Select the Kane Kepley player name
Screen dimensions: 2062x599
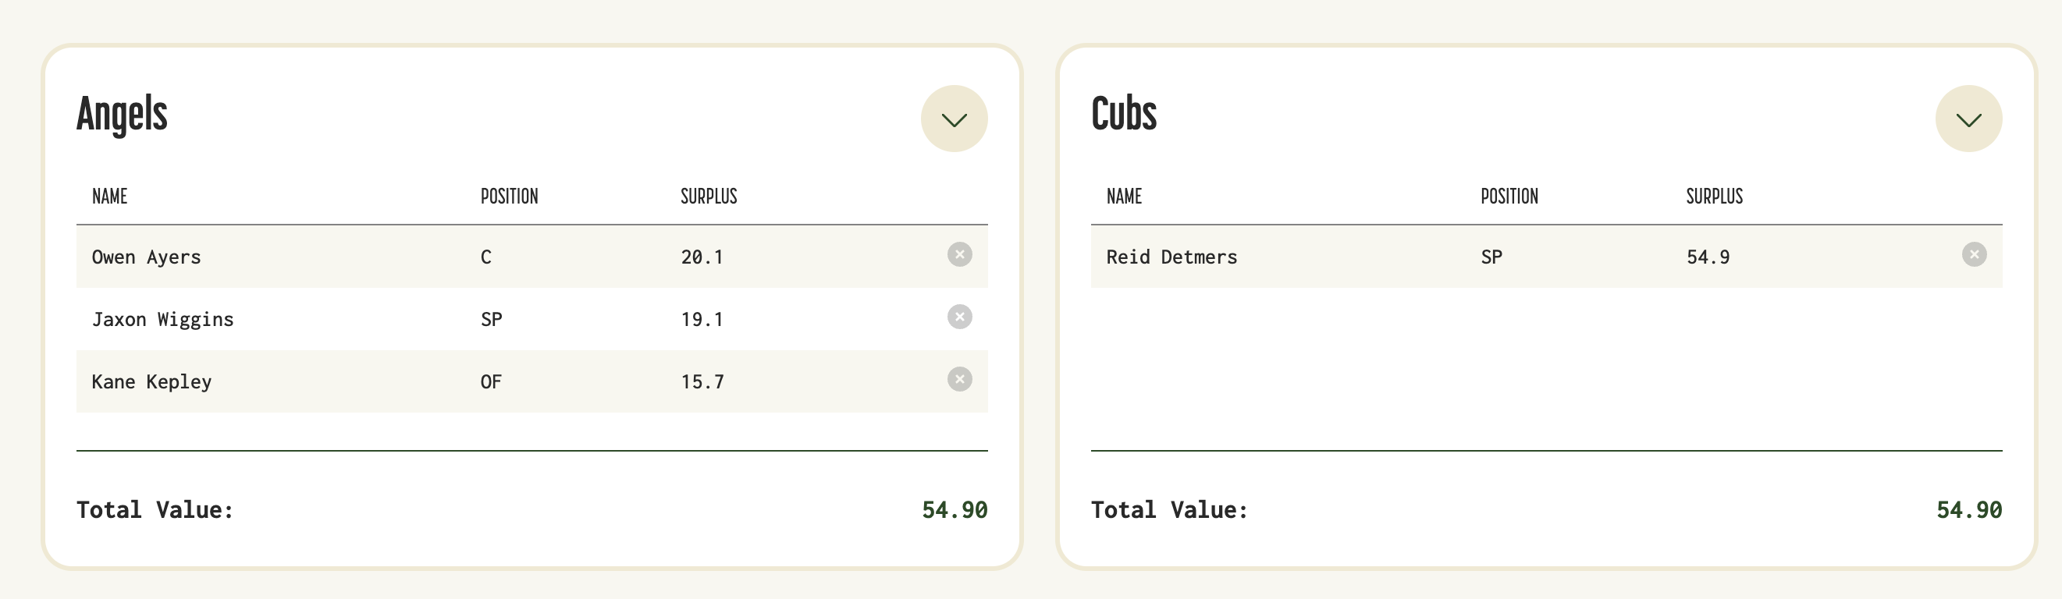coord(151,381)
